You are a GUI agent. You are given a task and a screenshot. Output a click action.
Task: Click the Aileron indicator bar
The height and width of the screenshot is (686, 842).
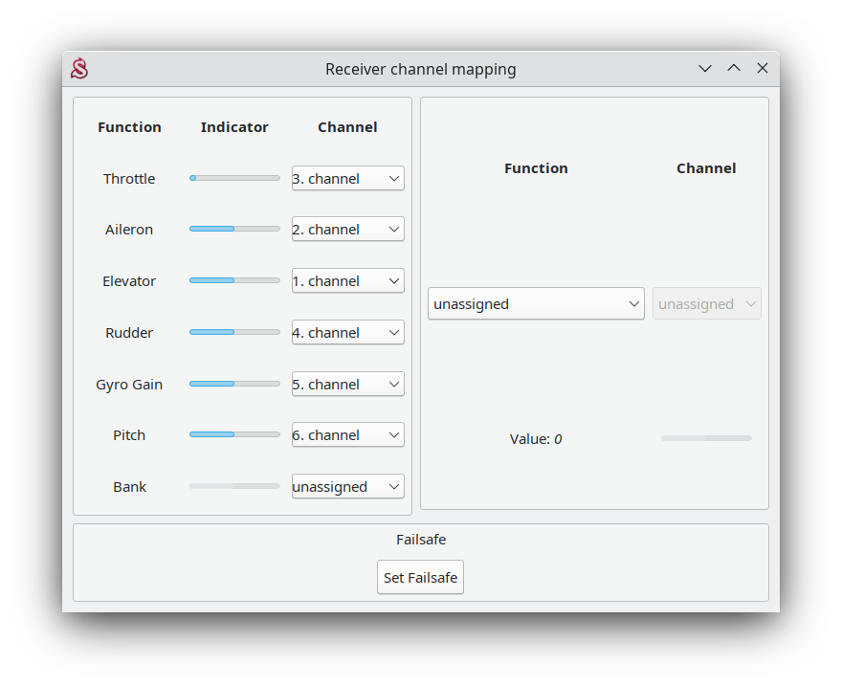[x=234, y=229]
